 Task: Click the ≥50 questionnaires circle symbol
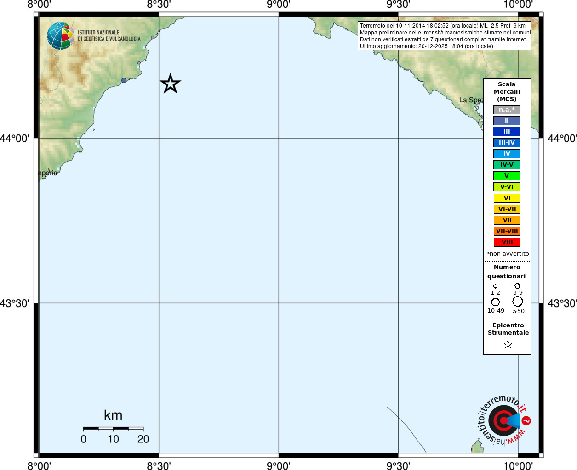518,302
